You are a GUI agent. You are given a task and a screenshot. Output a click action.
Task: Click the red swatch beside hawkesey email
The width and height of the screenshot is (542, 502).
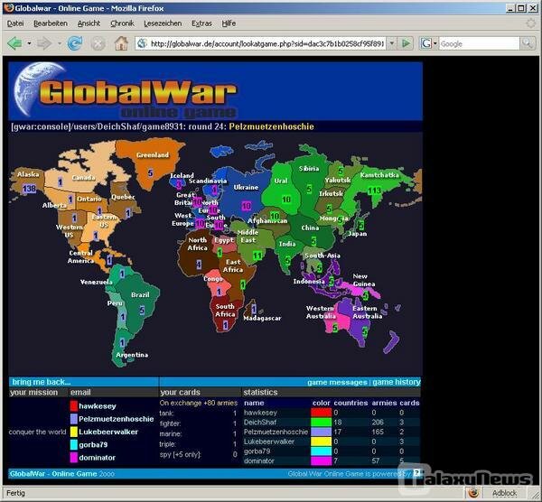(x=74, y=405)
